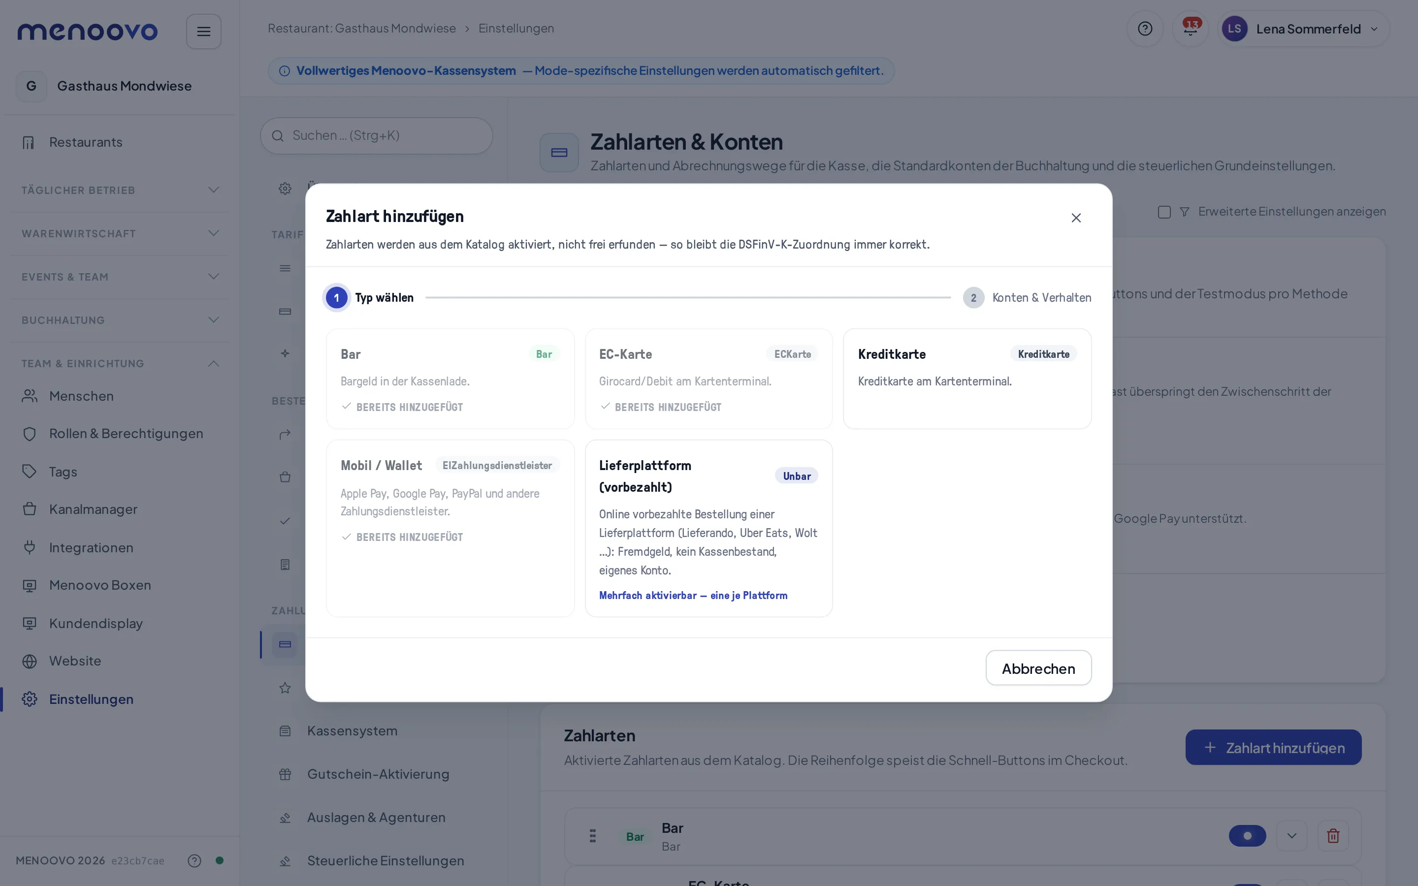Open notifications bell with red badge

[1190, 29]
